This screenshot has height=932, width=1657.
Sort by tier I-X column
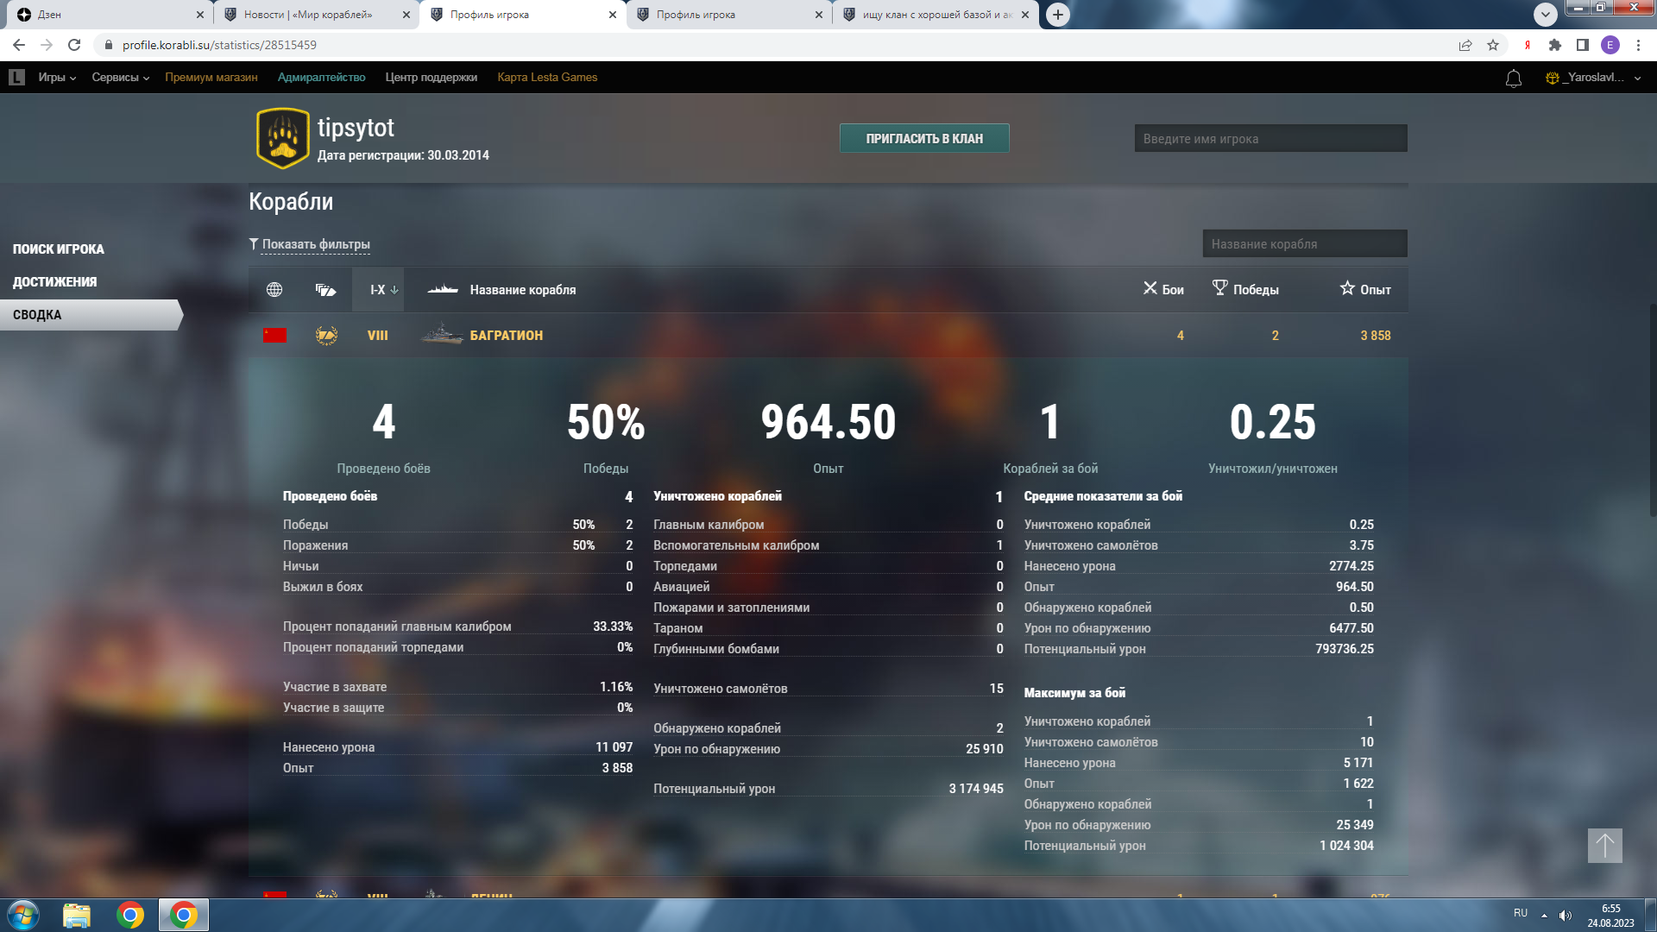click(378, 290)
